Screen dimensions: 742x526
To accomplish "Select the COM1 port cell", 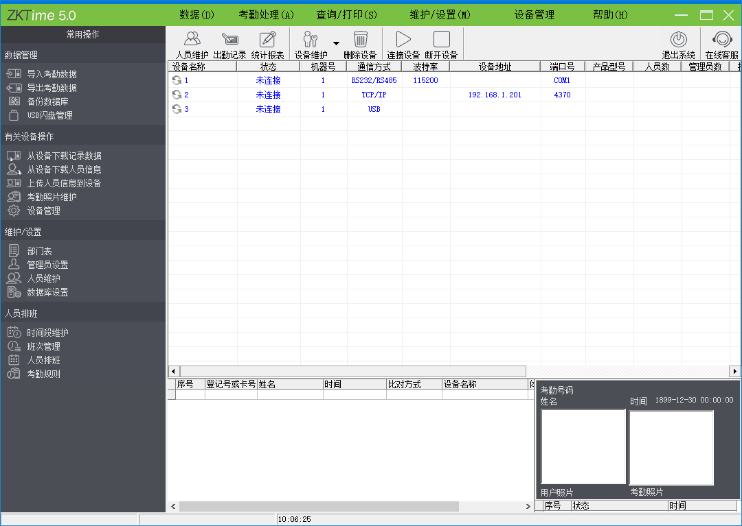I will point(562,80).
